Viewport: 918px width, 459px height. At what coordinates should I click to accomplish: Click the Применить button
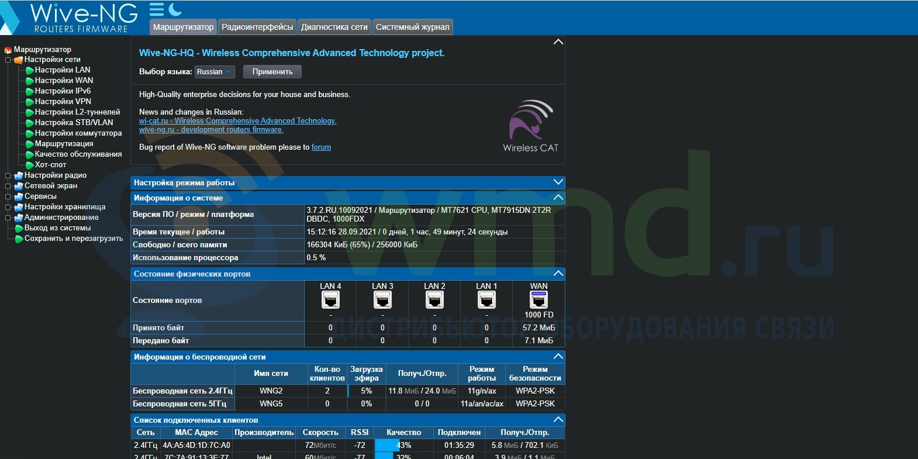point(272,72)
